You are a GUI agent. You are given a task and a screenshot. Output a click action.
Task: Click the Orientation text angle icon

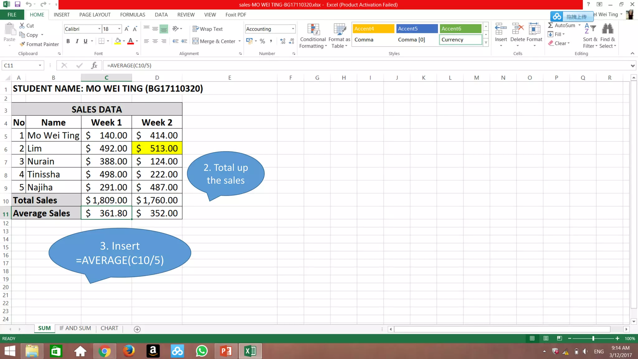175,29
